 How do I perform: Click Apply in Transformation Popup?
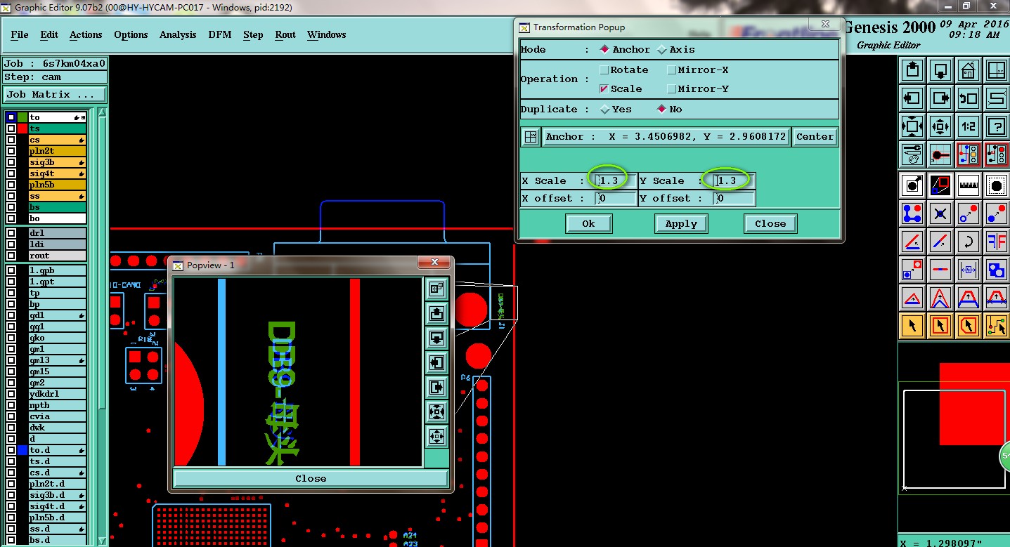(681, 223)
